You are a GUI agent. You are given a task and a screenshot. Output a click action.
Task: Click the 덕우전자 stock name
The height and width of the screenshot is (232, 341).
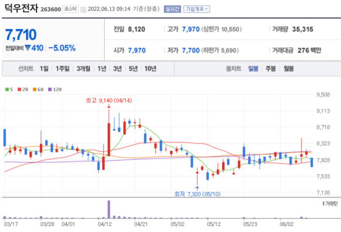point(21,8)
